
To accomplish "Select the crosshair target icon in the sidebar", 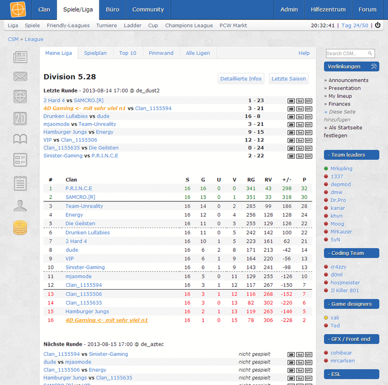I will coord(20,96).
